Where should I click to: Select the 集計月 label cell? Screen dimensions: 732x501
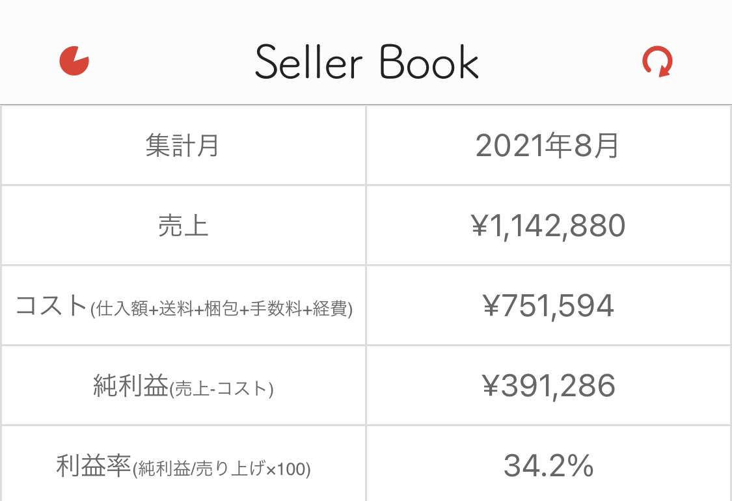pos(182,146)
